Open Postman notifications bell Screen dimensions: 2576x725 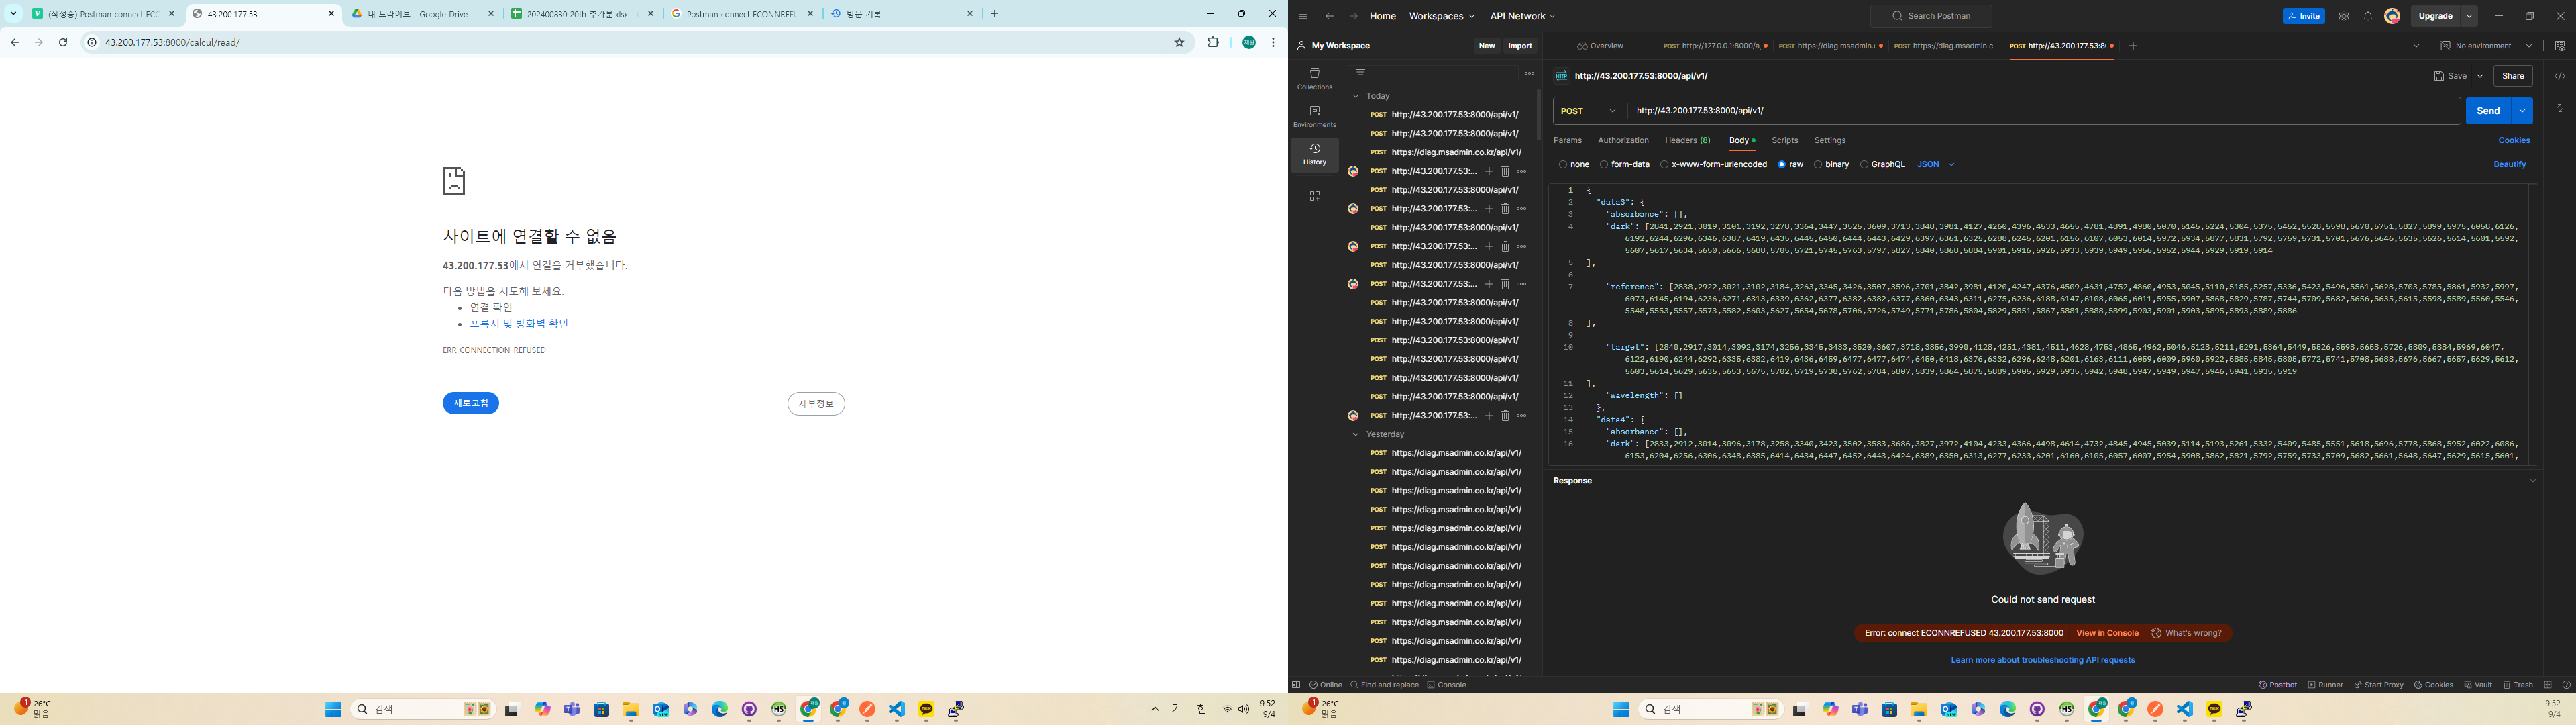tap(2367, 16)
